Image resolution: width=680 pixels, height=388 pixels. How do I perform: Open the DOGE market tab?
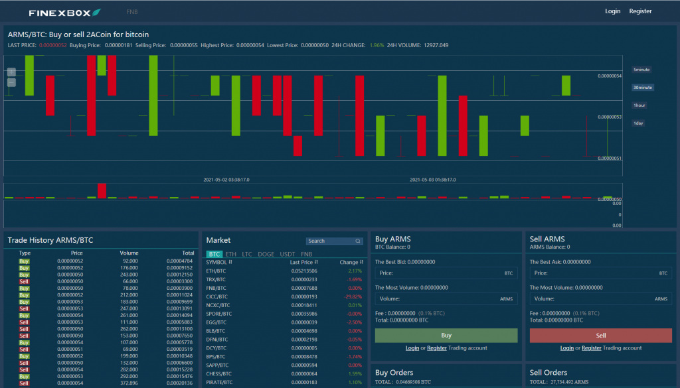tap(266, 254)
